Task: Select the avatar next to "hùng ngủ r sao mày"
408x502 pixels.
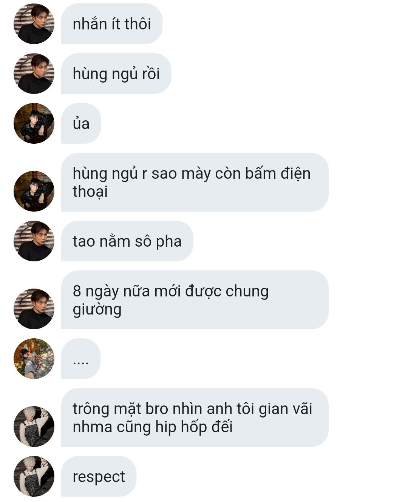Action: tap(34, 191)
